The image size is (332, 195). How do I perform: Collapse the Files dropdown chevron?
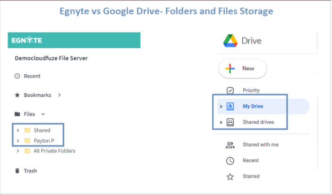coord(43,114)
